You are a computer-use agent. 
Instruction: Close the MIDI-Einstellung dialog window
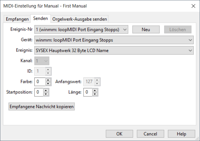coord(192,6)
